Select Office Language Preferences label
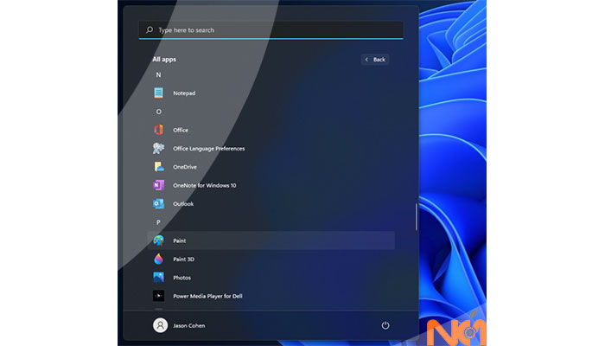Viewport: 605px width, 346px height. (x=209, y=149)
